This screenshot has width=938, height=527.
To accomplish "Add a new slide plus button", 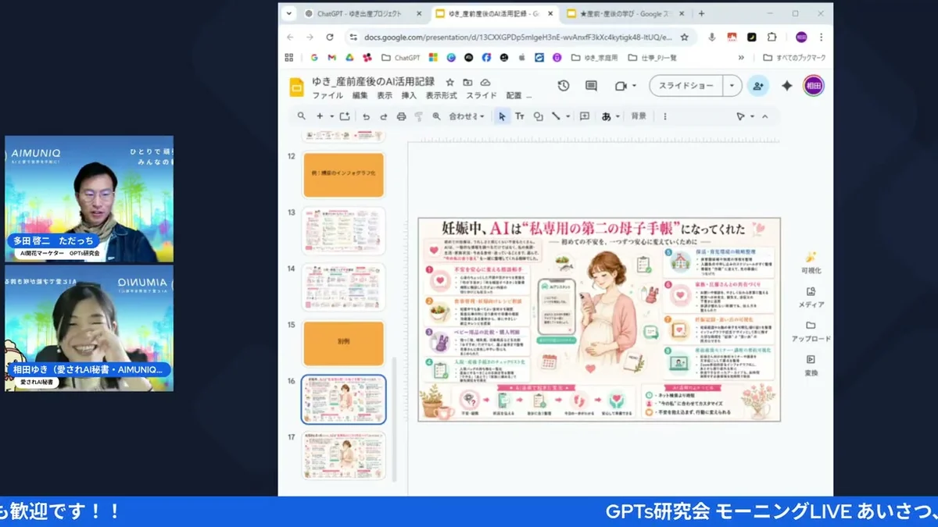I will [320, 116].
